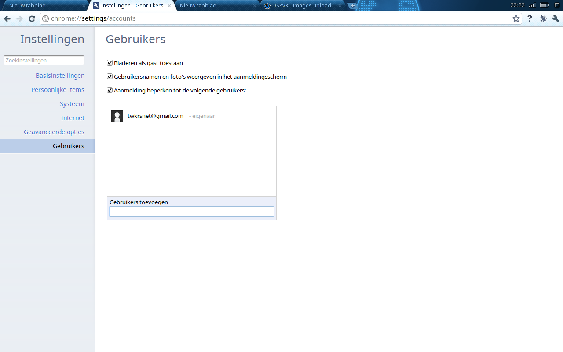Select twkrsnet@gmail.com in user list
Viewport: 563px width, 352px height.
(192, 116)
